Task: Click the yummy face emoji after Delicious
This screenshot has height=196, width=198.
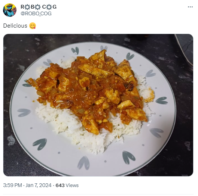Action: point(33,26)
